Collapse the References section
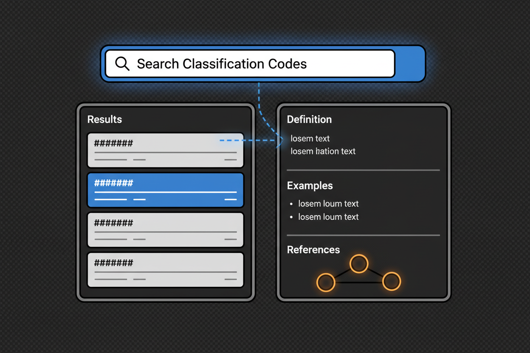This screenshot has width=530, height=353. 313,250
